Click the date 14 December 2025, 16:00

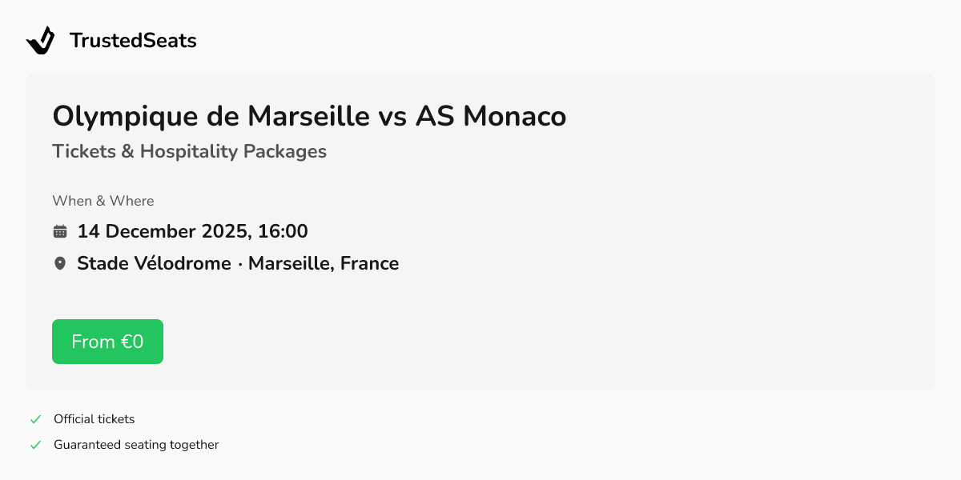(x=192, y=231)
